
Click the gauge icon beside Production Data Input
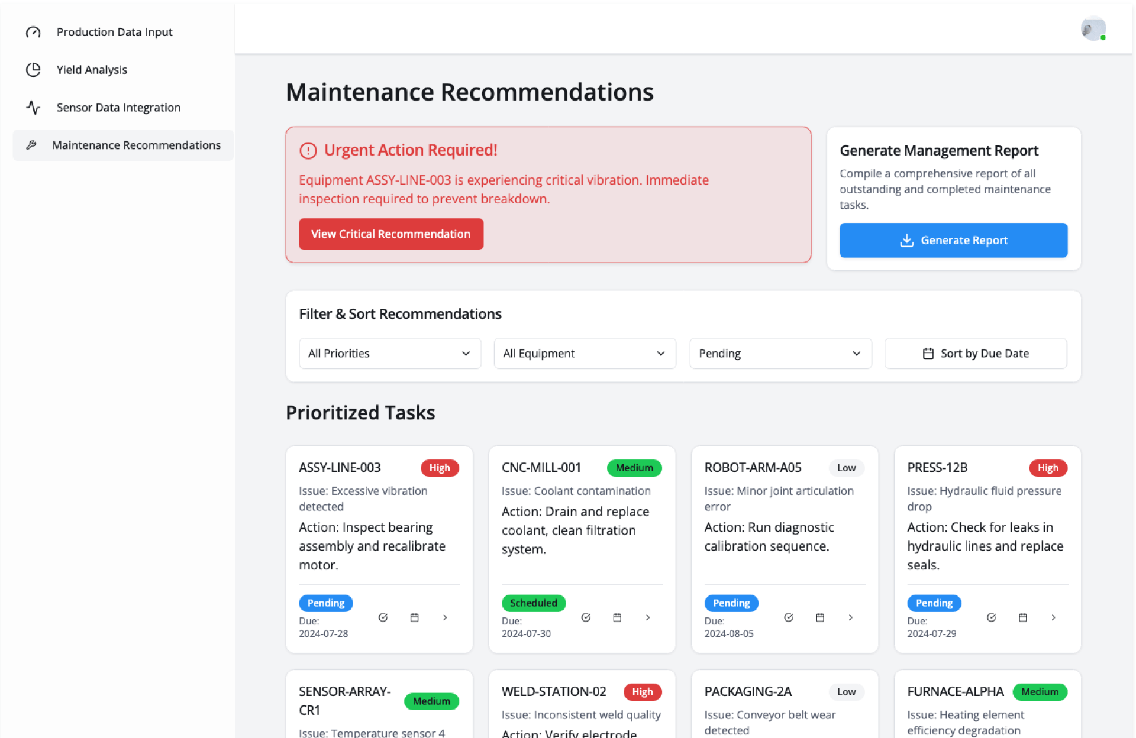(33, 32)
